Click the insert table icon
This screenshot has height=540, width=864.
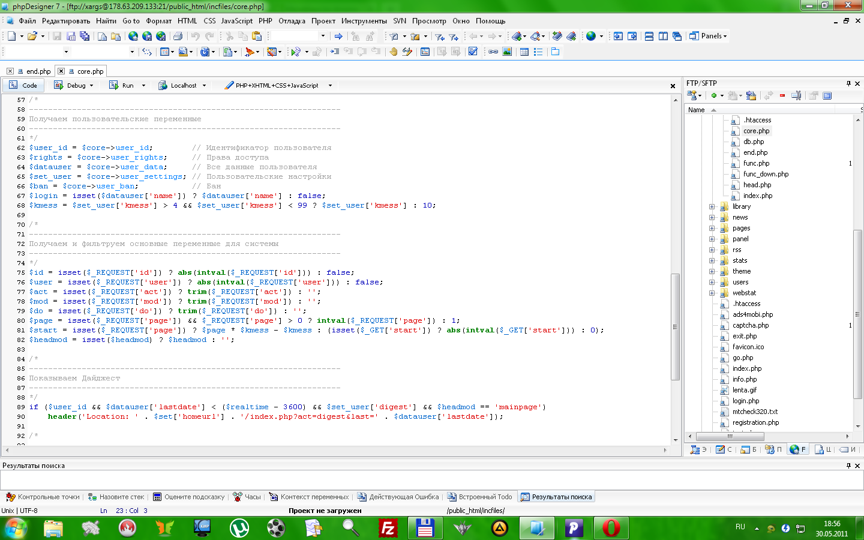pos(524,52)
